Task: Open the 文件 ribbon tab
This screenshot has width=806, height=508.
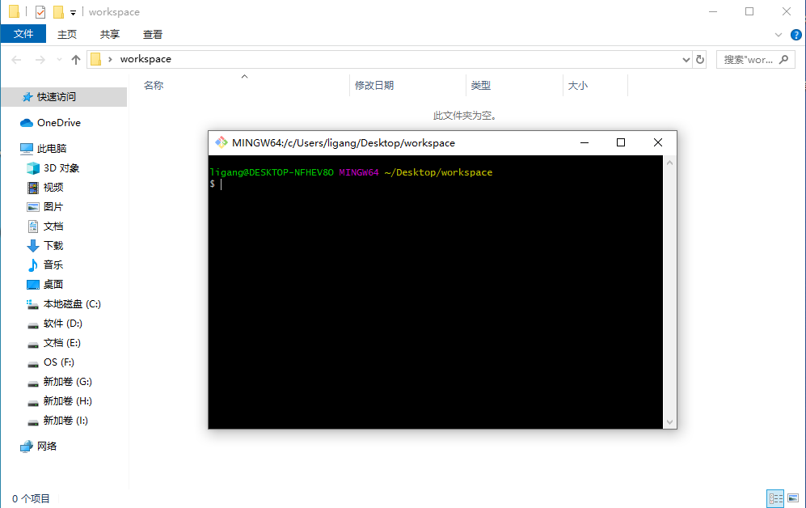Action: click(x=23, y=34)
